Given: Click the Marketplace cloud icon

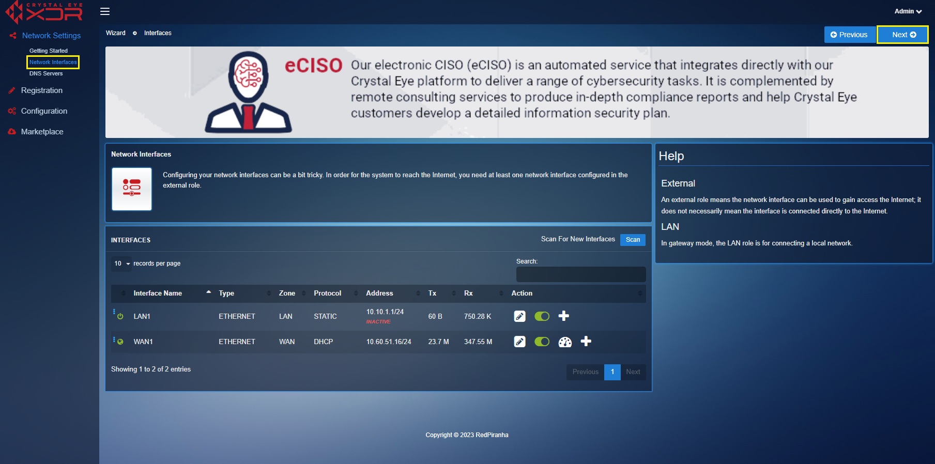Looking at the screenshot, I should (12, 132).
